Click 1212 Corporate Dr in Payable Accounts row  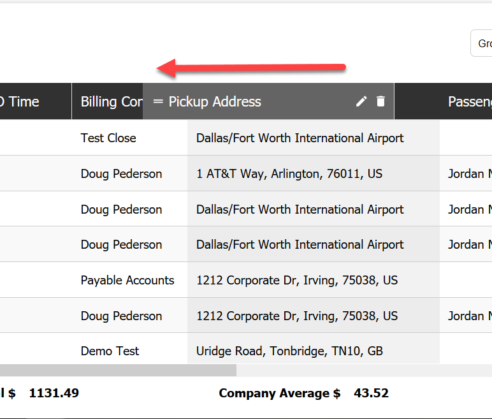297,280
